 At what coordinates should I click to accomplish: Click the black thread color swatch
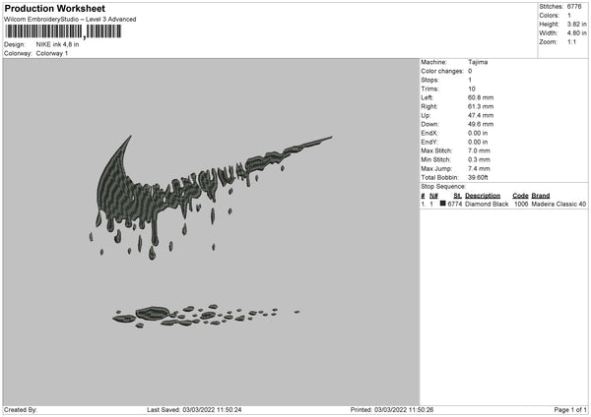pos(442,204)
